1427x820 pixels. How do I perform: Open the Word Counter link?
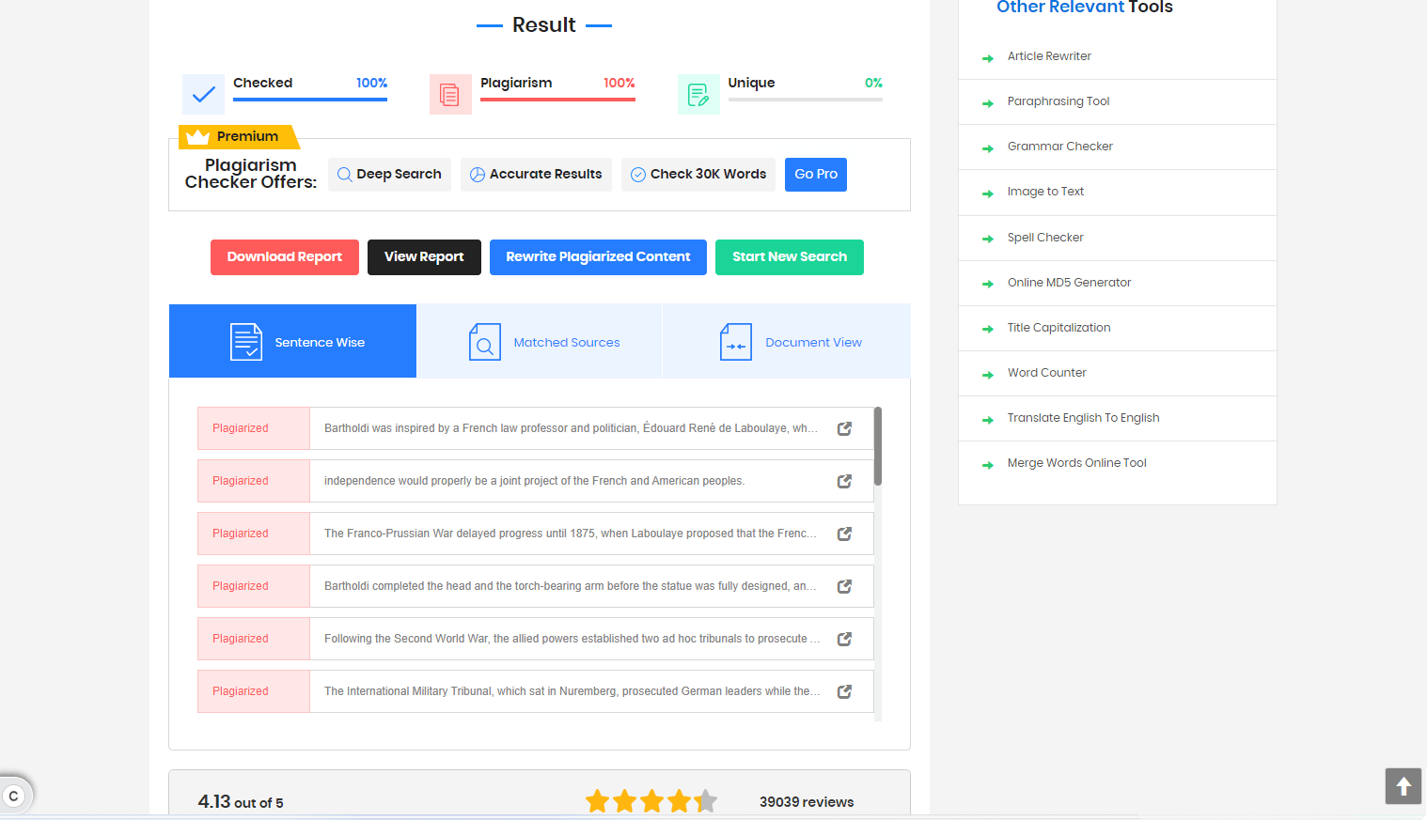tap(1047, 373)
